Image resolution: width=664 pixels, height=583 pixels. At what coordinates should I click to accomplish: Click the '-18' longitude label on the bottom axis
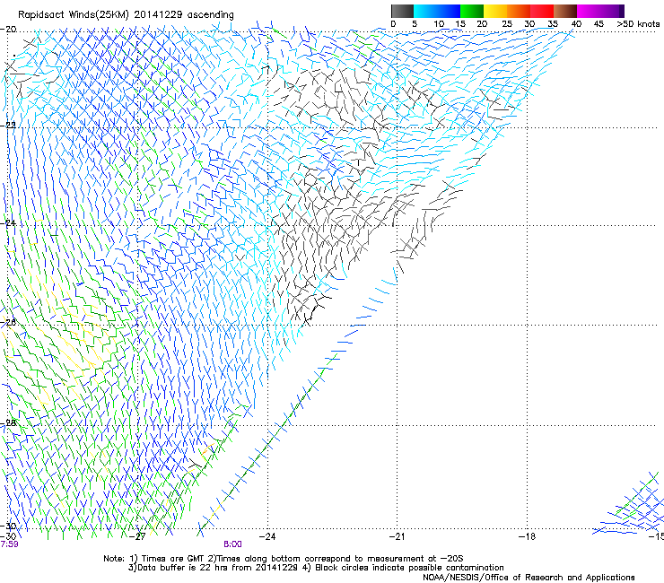coord(527,536)
